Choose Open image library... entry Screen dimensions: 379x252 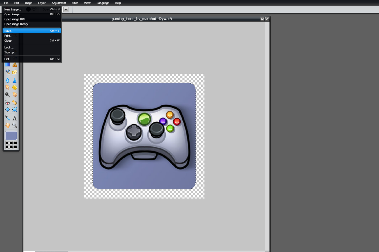coord(32,24)
